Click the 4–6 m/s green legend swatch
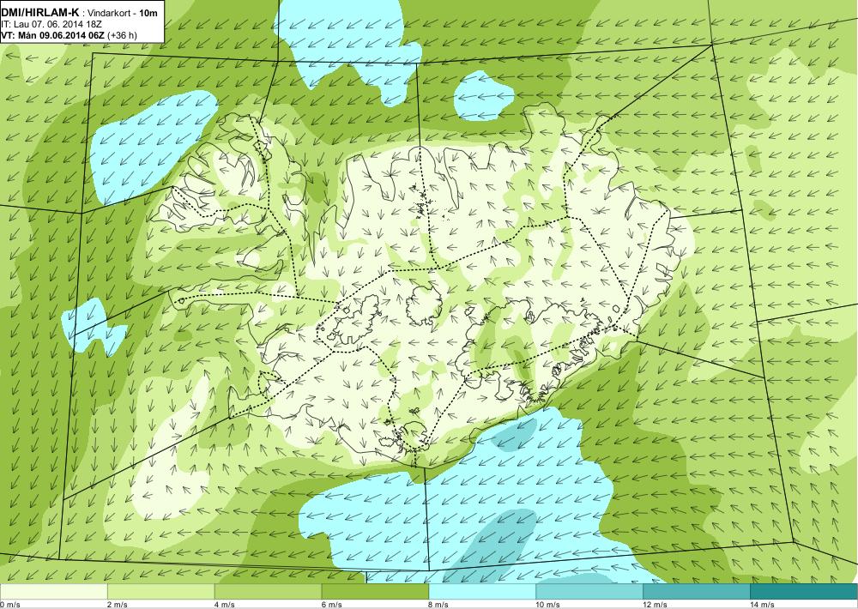This screenshot has width=858, height=609. [x=268, y=592]
